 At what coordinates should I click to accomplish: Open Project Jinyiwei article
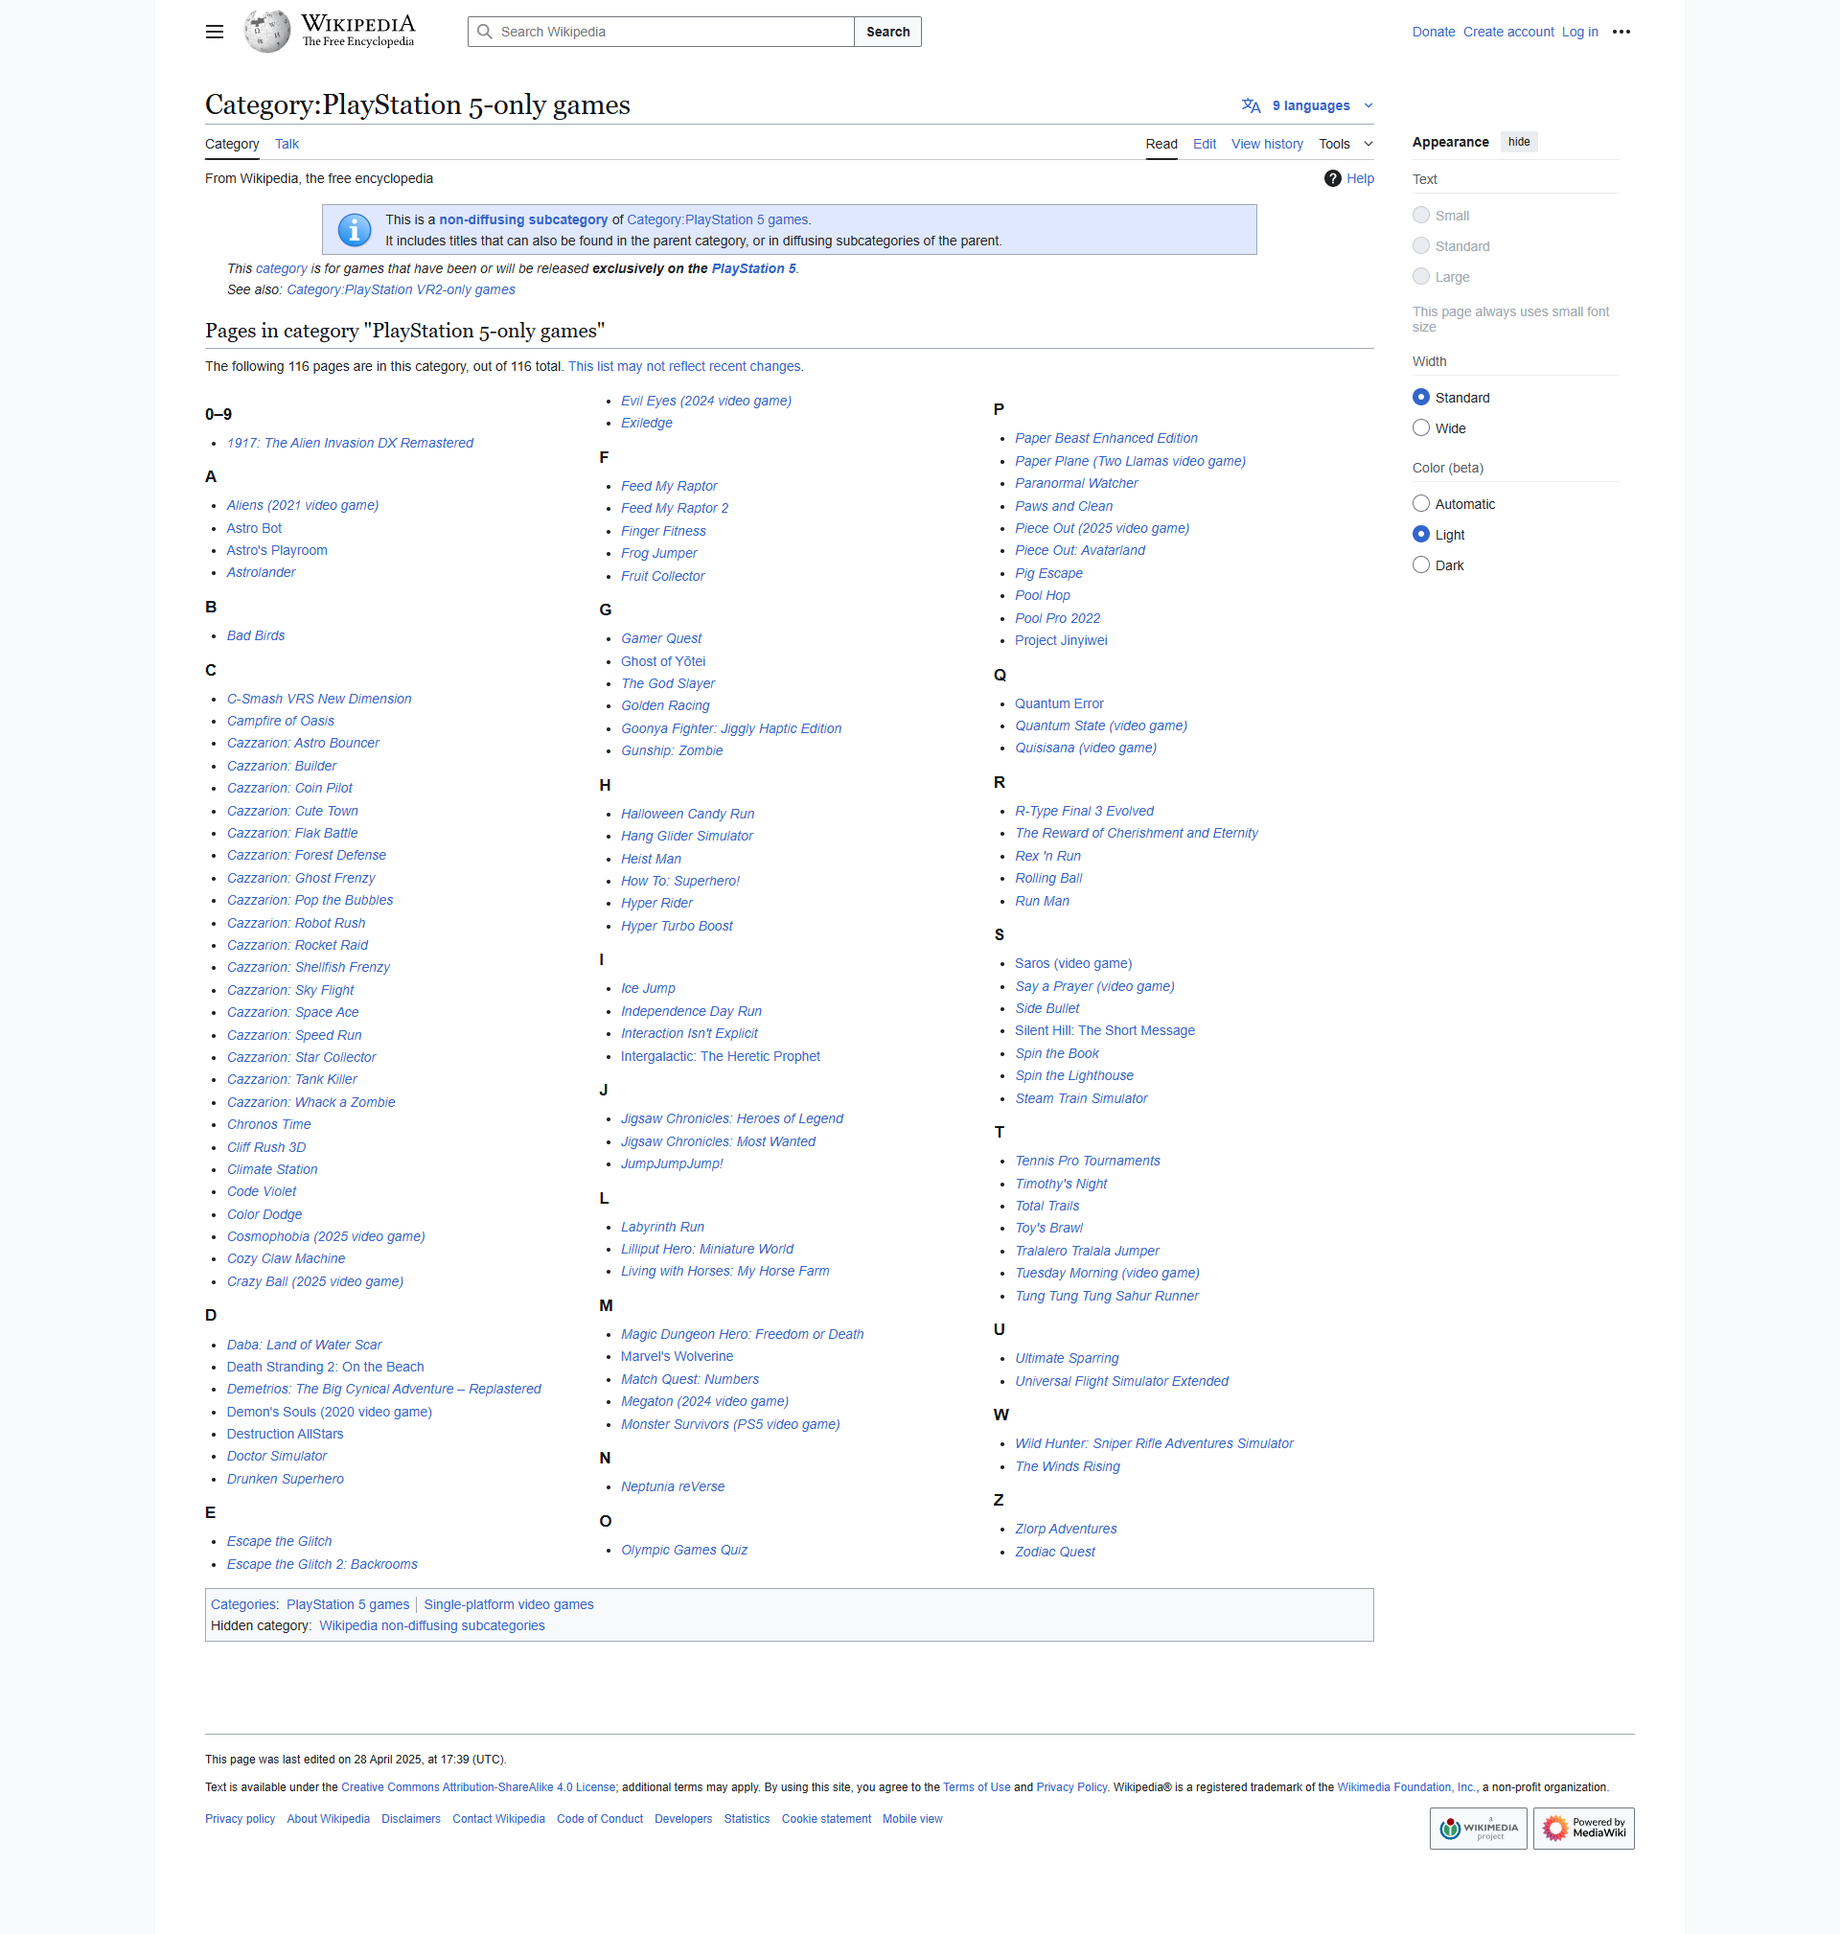click(x=1060, y=640)
